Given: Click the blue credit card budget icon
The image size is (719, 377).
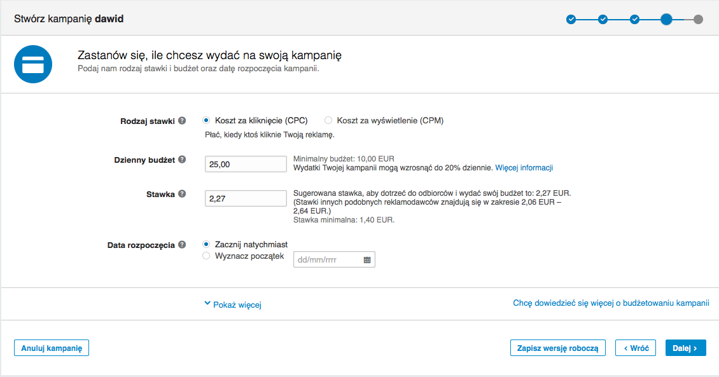Looking at the screenshot, I should pyautogui.click(x=32, y=65).
